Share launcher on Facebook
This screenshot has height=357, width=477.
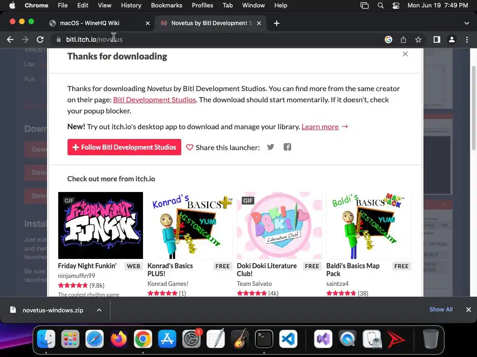point(287,147)
